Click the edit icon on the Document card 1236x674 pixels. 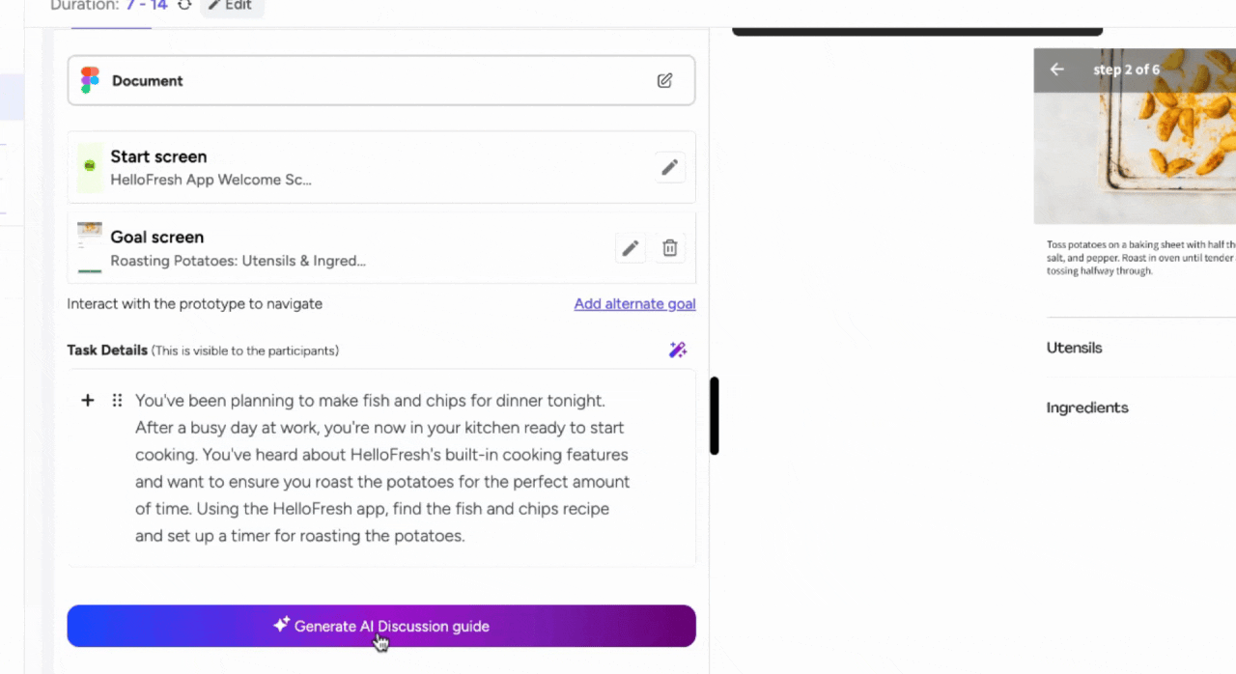(x=664, y=80)
